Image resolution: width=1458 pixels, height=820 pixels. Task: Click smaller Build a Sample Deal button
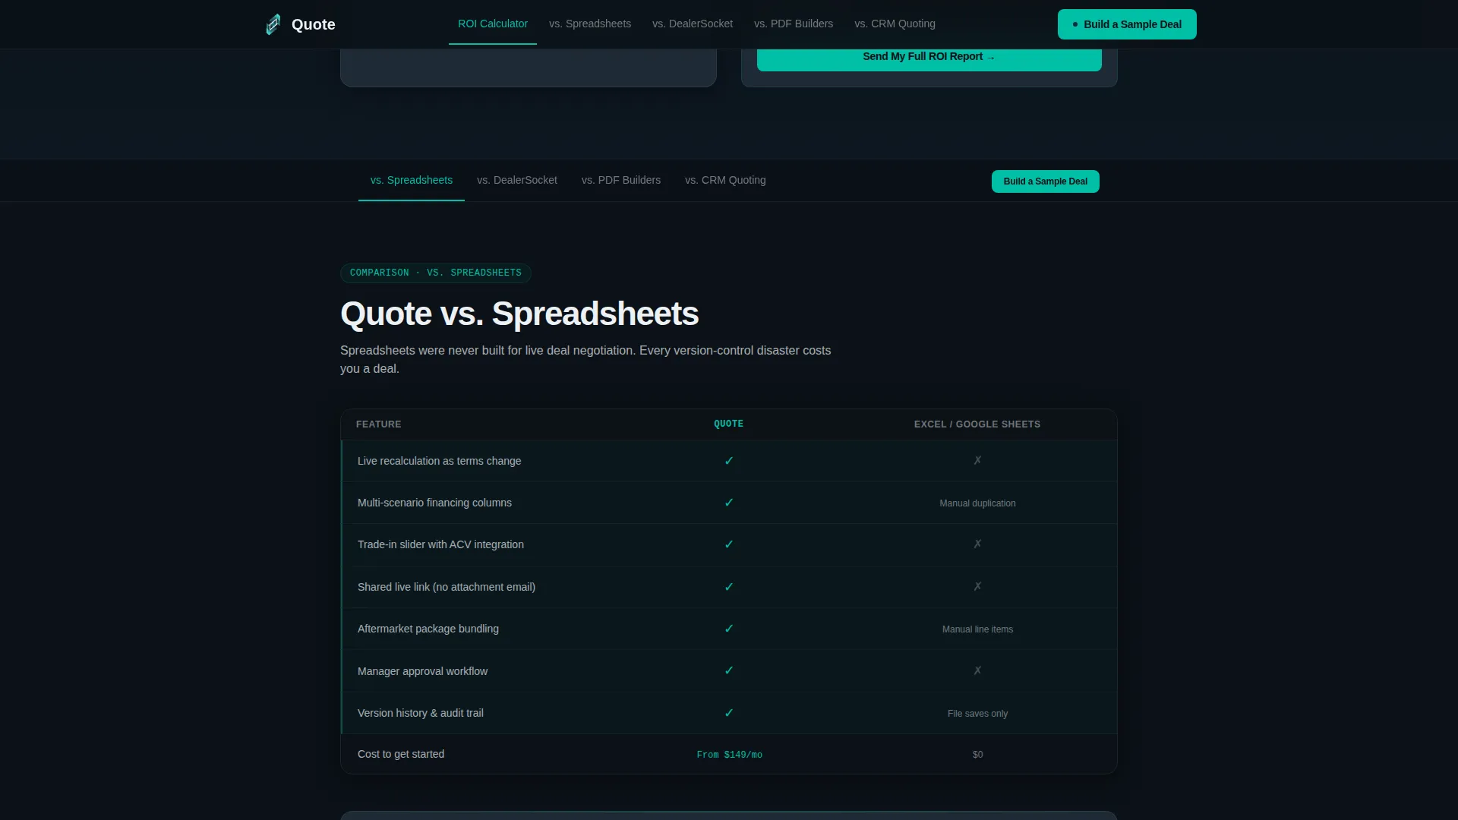pyautogui.click(x=1046, y=181)
